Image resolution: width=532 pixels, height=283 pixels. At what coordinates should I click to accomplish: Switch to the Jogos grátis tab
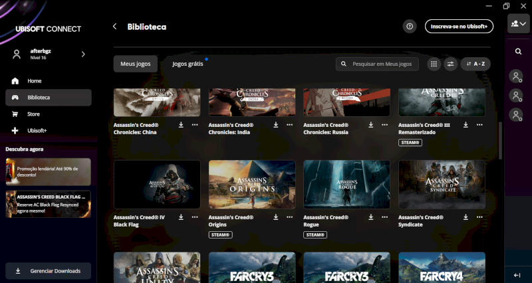pyautogui.click(x=188, y=64)
